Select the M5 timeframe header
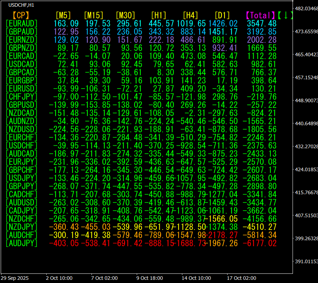318x283 pixels. (63, 15)
